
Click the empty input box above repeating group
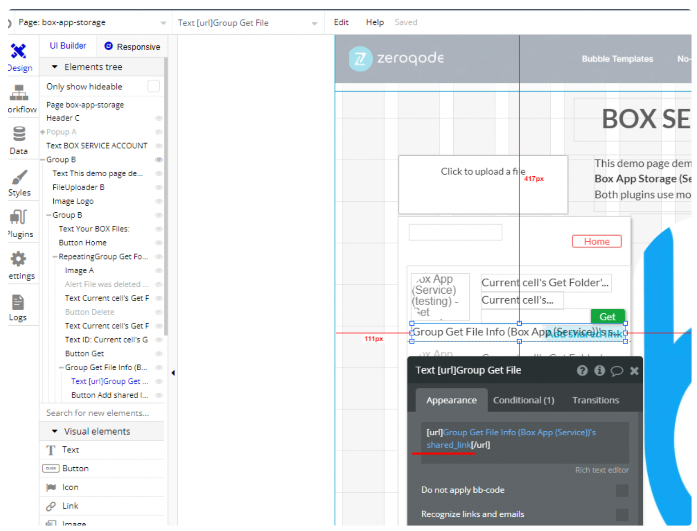point(455,232)
